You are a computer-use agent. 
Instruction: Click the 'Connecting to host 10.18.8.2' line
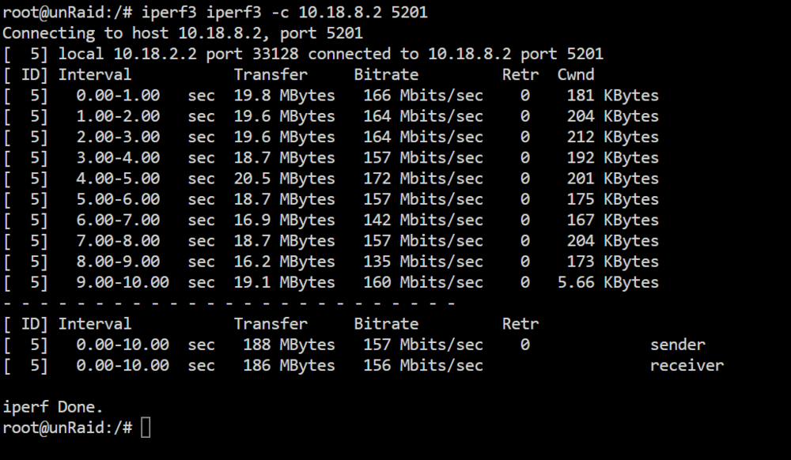(183, 33)
